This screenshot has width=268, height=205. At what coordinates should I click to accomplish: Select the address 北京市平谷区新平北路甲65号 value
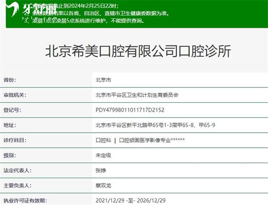(155, 125)
